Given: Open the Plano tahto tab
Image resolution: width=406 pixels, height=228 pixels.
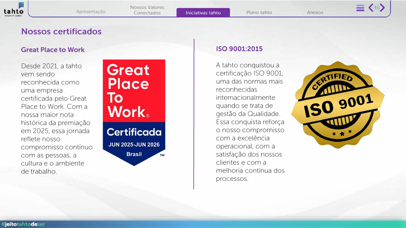Looking at the screenshot, I should tap(259, 12).
